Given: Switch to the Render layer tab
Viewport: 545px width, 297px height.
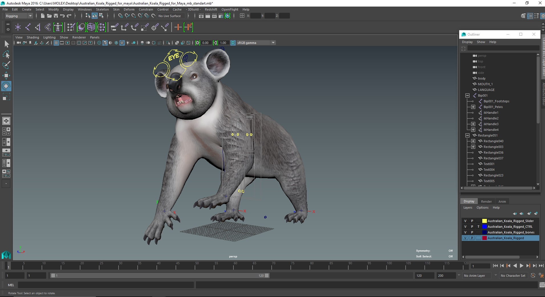Looking at the screenshot, I should click(486, 201).
